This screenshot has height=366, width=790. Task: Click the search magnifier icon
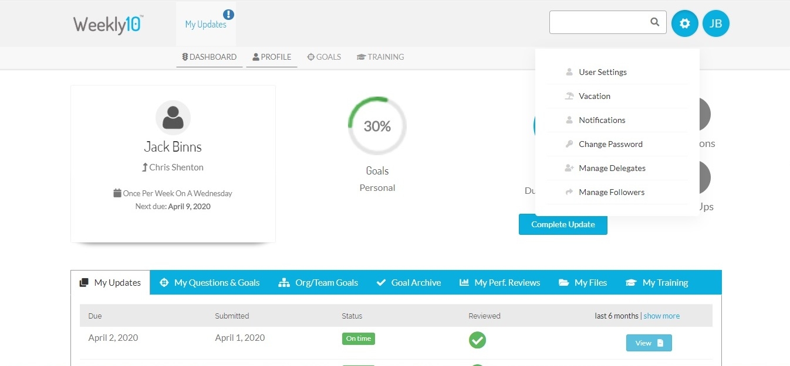click(654, 22)
